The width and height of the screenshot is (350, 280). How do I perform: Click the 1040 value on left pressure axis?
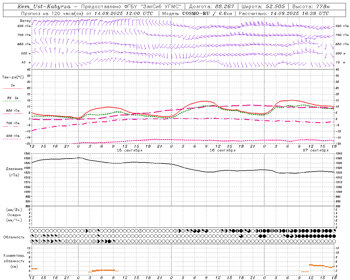click(27, 154)
